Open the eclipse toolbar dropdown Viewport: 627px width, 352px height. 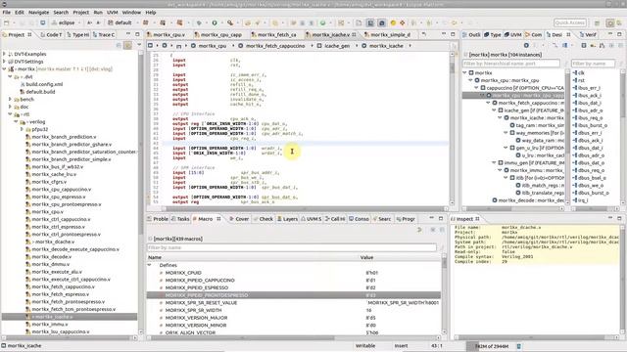click(x=78, y=22)
